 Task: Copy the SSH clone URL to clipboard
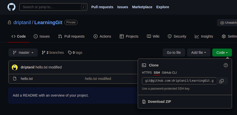pos(222,81)
